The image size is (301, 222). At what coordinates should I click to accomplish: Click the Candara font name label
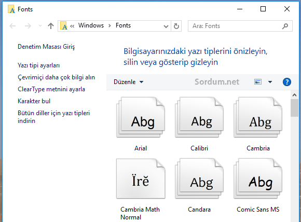pos(199,210)
